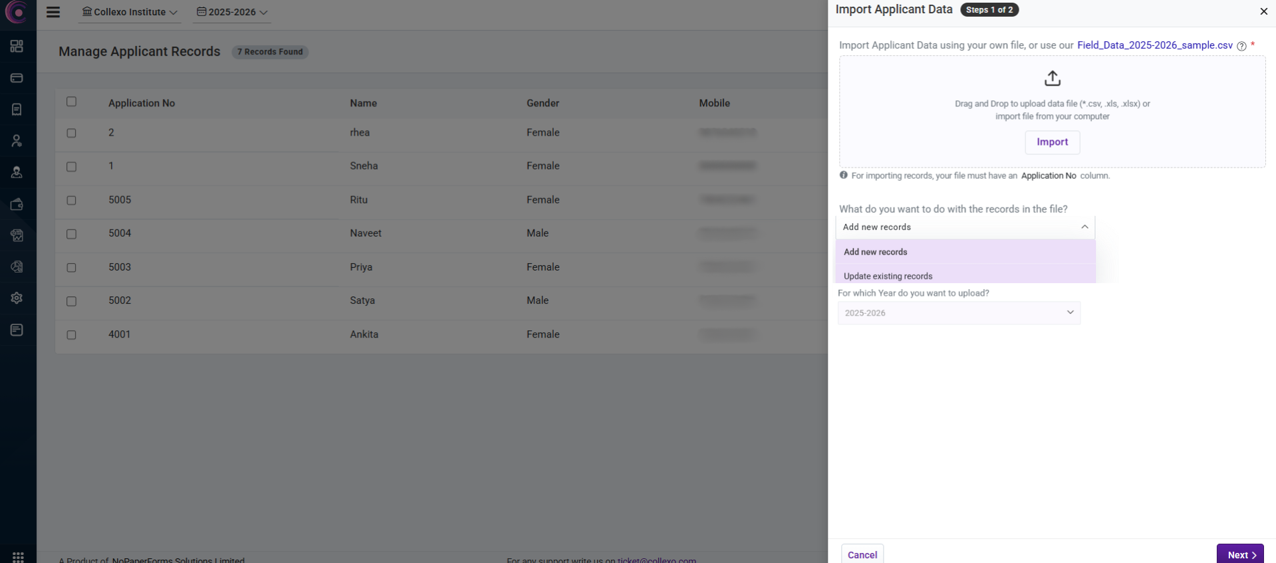1276x563 pixels.
Task: Click the card payment sidebar icon
Action: (17, 78)
